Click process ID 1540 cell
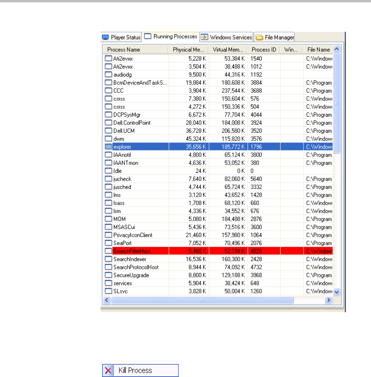 256,59
